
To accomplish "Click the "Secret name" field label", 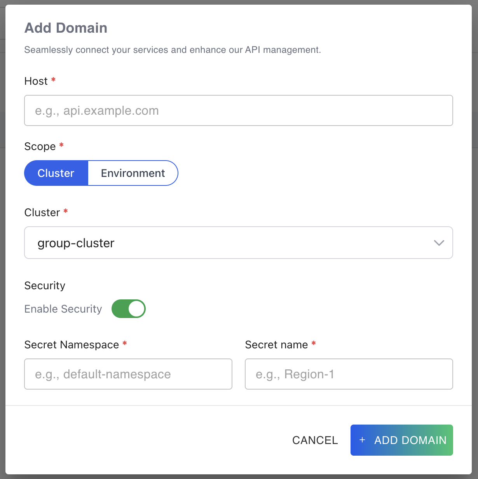I will 276,344.
